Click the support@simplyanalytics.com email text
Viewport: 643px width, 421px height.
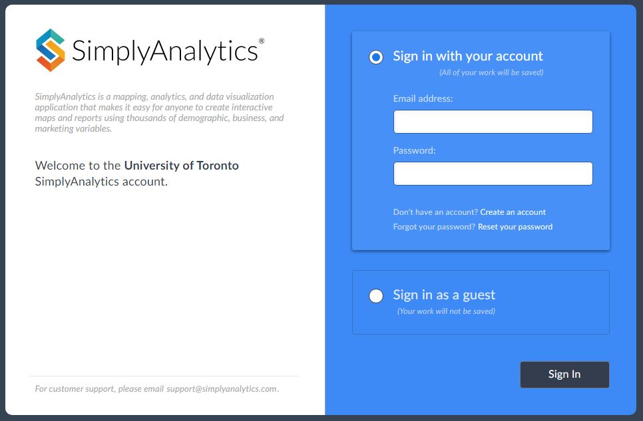point(222,388)
